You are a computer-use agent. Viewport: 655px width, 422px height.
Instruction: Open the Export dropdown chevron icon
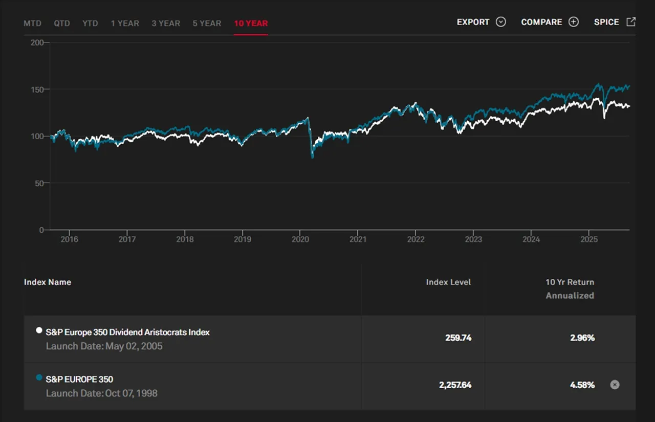coord(501,22)
